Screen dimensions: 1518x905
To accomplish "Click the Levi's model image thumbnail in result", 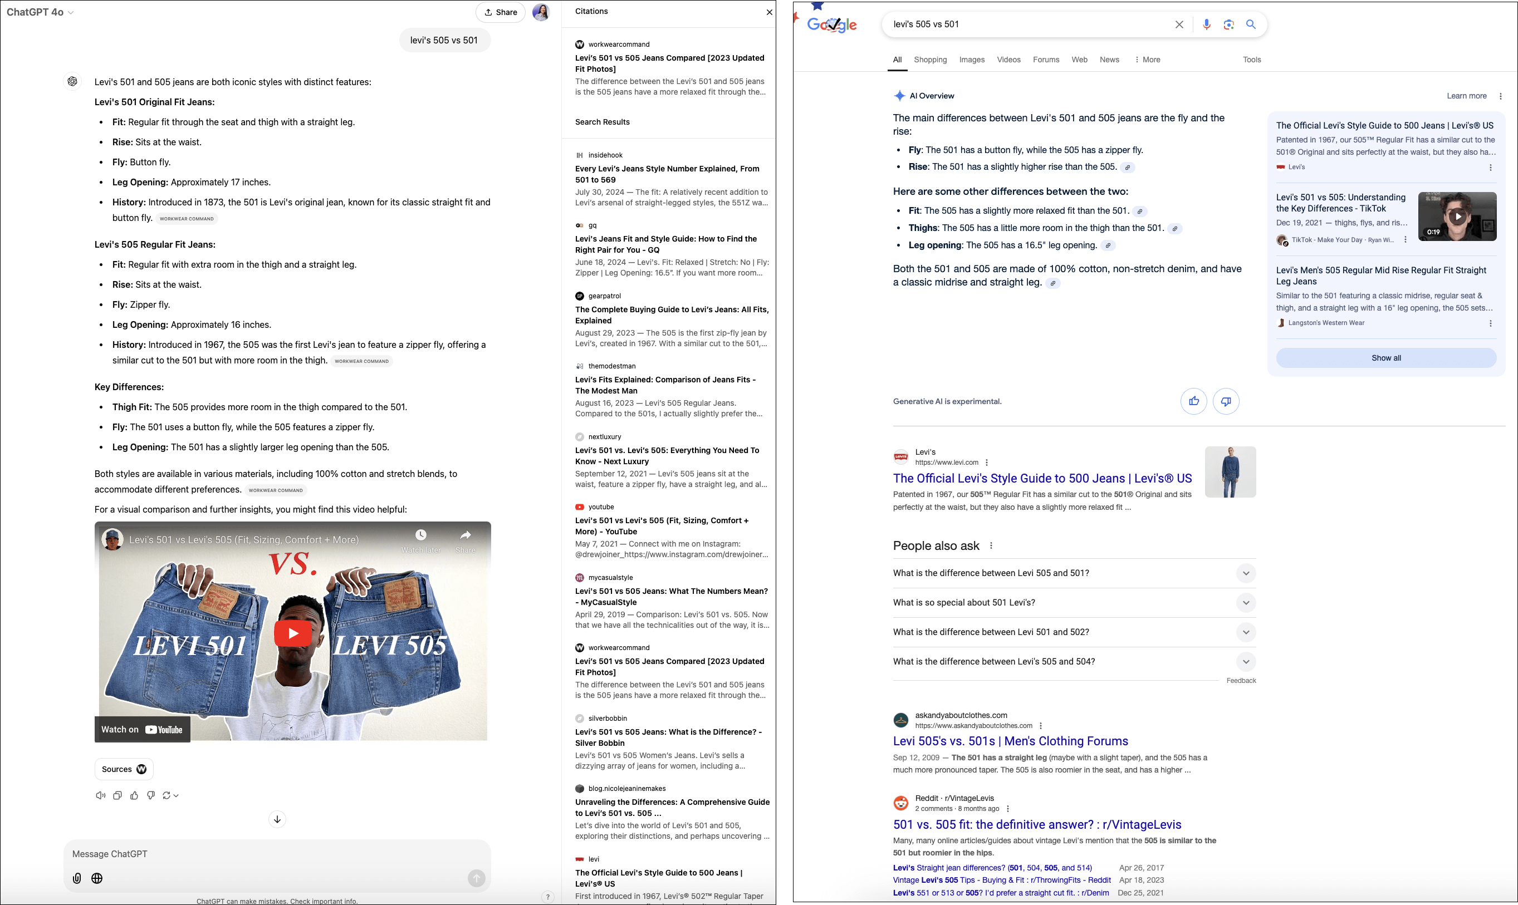I will [1230, 471].
